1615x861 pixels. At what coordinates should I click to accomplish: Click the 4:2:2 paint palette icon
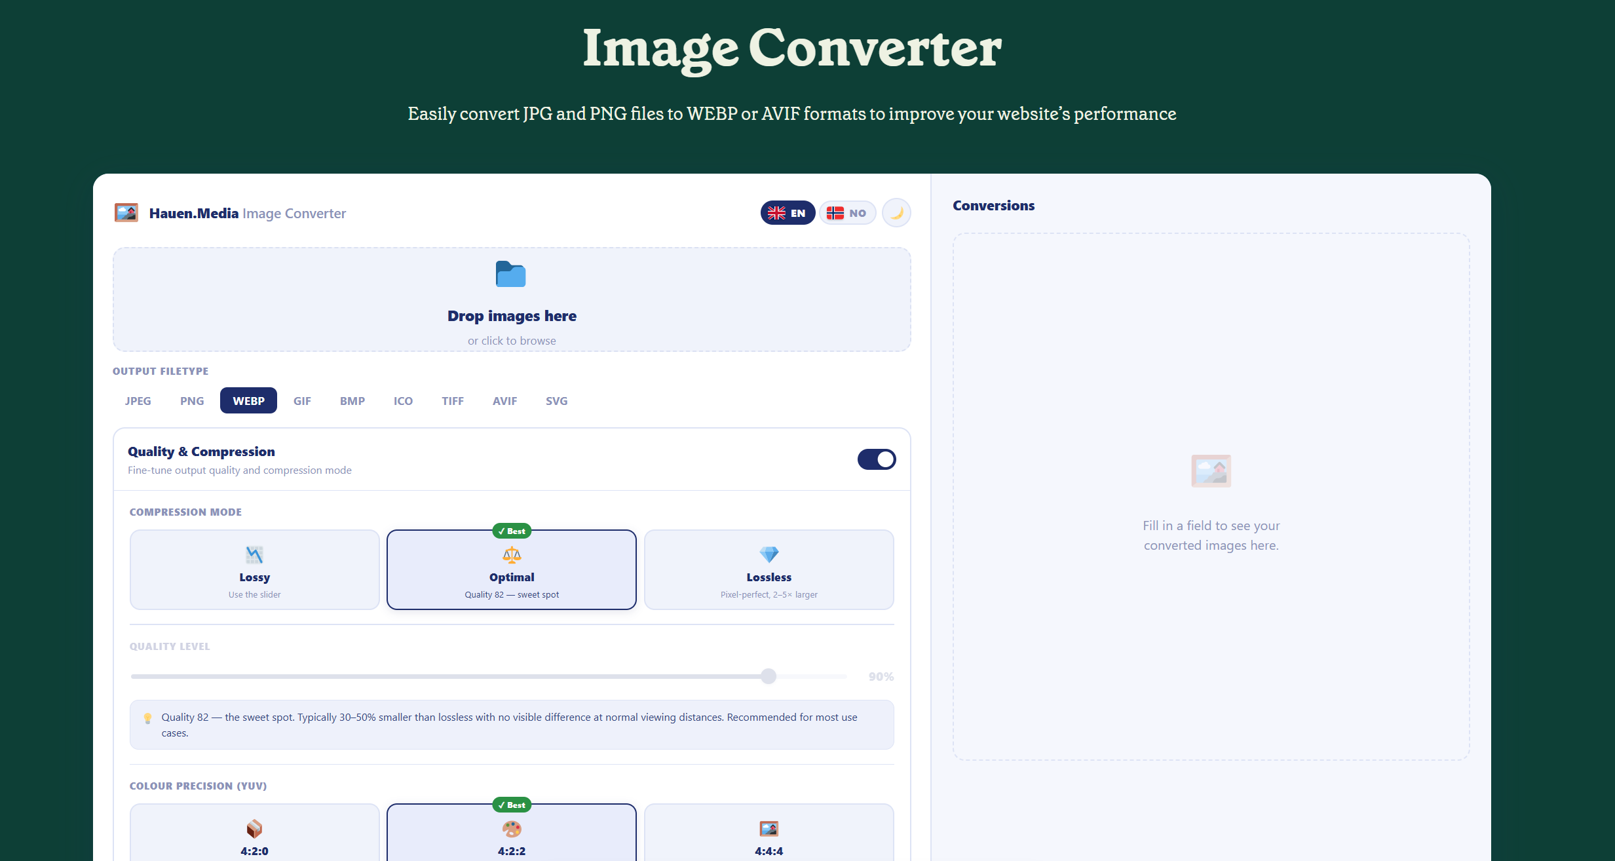(x=512, y=829)
